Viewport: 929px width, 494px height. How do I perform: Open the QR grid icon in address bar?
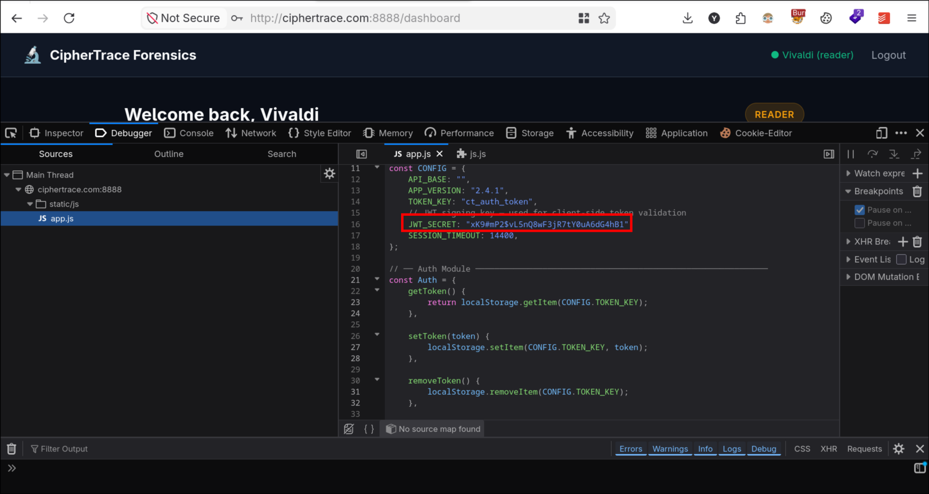pos(584,18)
